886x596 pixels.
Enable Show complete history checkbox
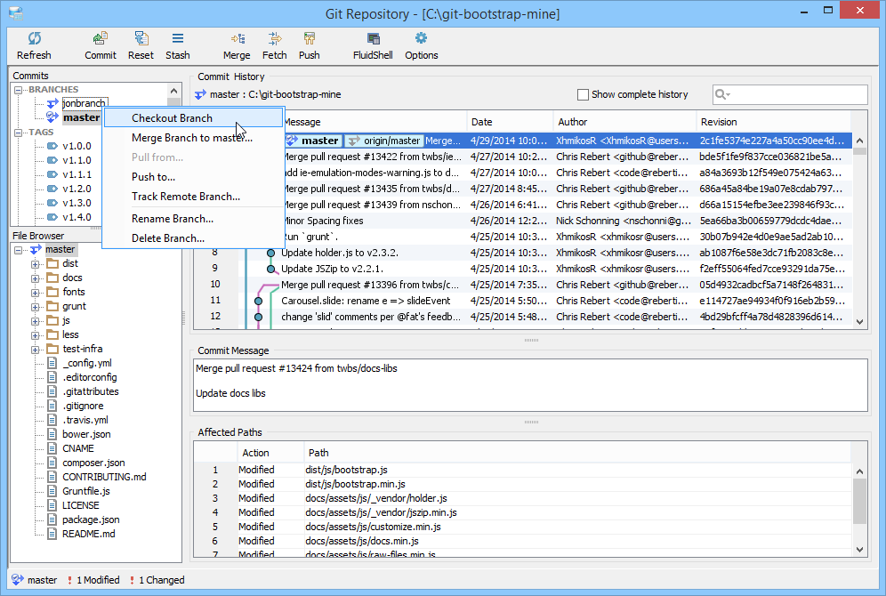[x=583, y=94]
